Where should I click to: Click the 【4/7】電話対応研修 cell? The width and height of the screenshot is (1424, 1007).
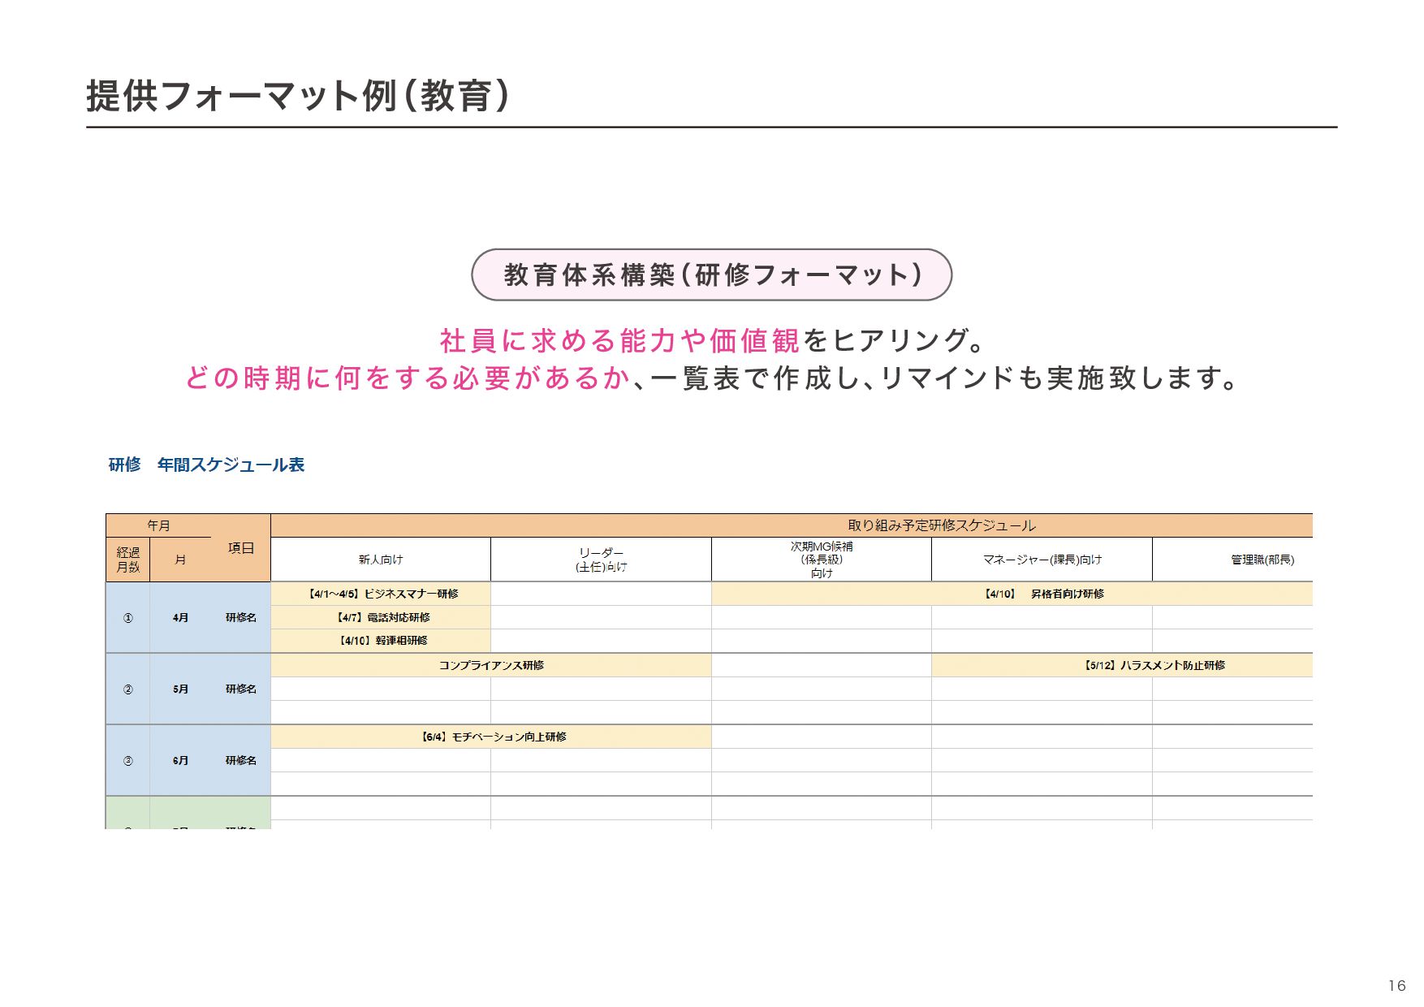[381, 617]
